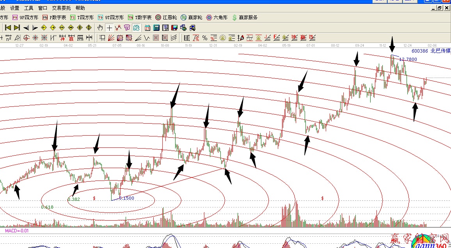Open the T数字表 number table
This screenshot has height=248, width=451.
pos(140,18)
